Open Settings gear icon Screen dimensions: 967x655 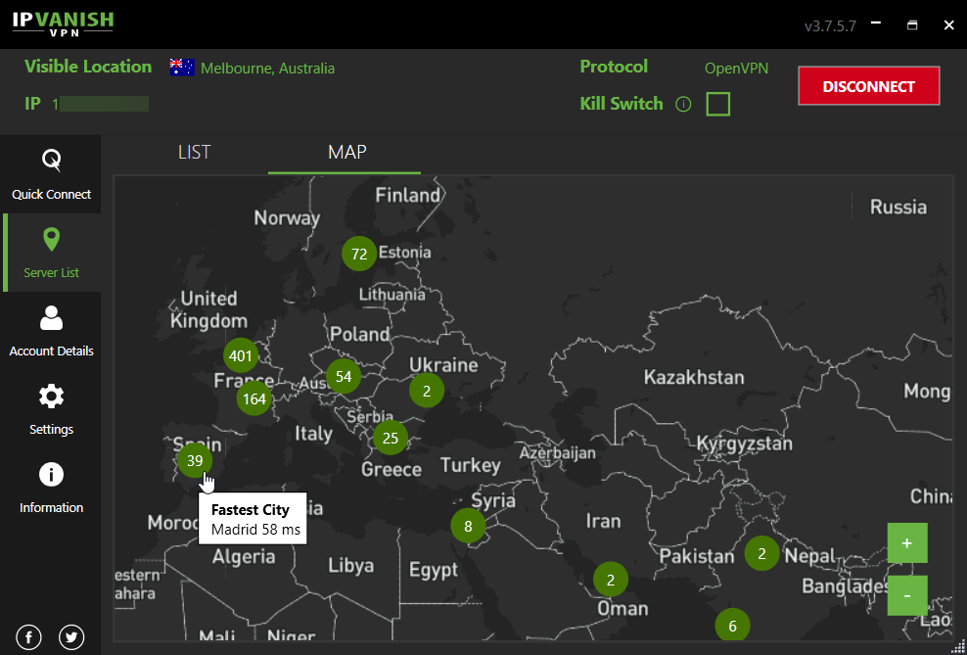coord(51,397)
